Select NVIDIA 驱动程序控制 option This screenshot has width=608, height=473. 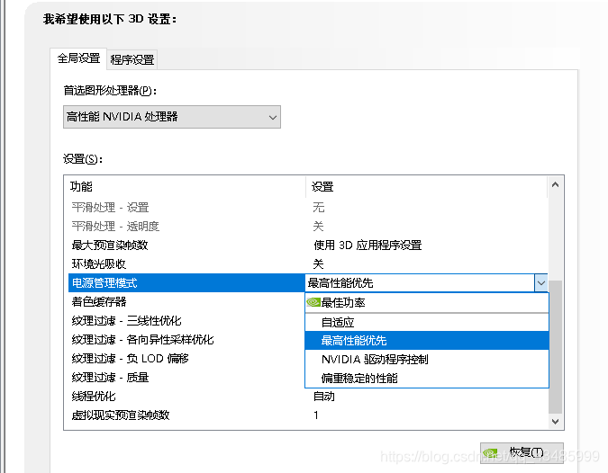pos(427,360)
